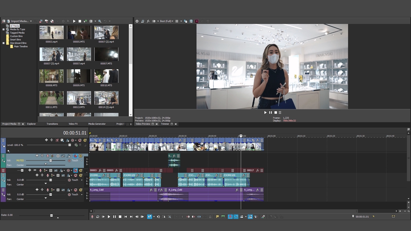Open Touch automation dropdown on track 4
411x231 pixels.
[x=82, y=180]
